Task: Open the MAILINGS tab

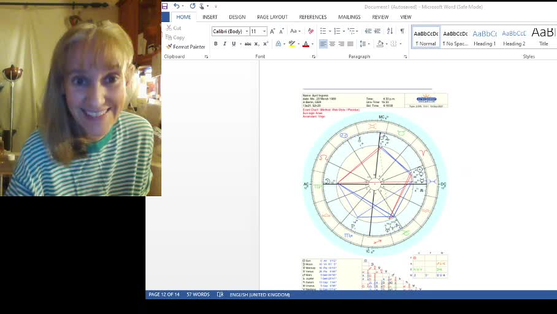Action: pos(349,17)
